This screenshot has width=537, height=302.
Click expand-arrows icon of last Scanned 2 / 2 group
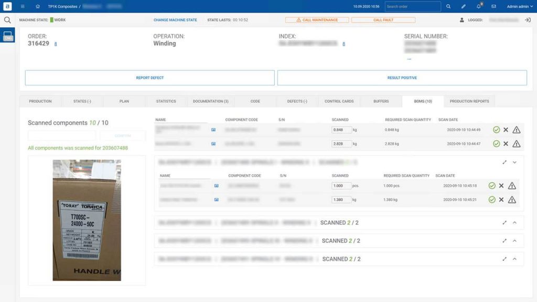pos(504,259)
